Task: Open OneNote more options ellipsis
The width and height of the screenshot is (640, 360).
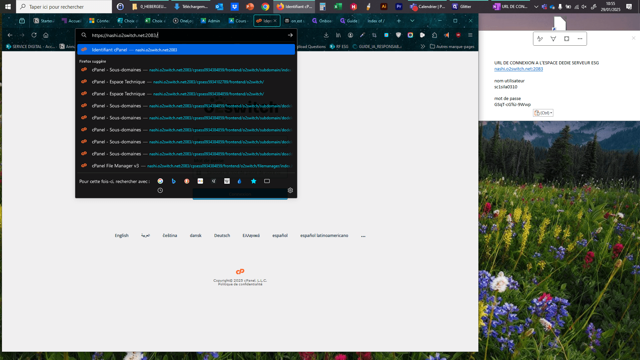Action: (x=580, y=39)
